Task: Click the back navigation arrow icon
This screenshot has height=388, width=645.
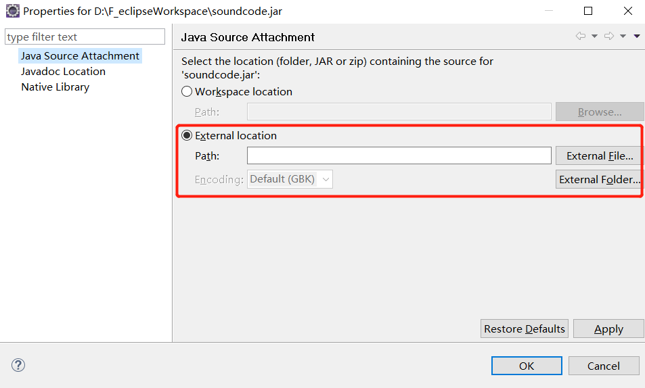Action: point(581,37)
